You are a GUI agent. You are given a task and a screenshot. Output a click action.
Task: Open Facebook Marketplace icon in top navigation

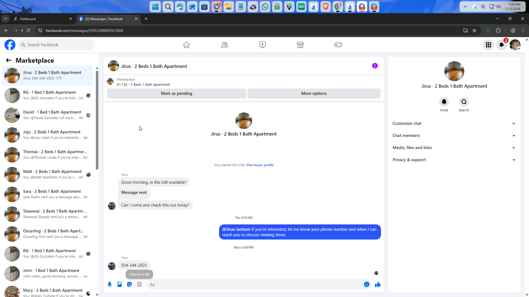click(300, 45)
